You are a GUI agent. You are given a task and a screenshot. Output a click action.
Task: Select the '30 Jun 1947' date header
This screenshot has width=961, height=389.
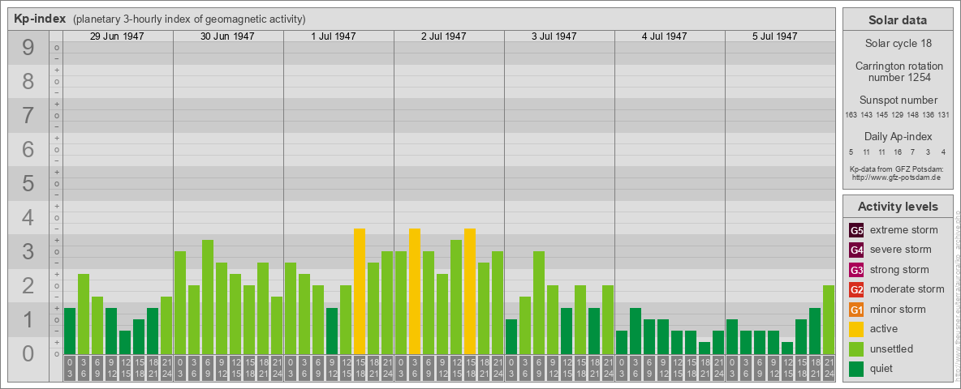coord(227,36)
